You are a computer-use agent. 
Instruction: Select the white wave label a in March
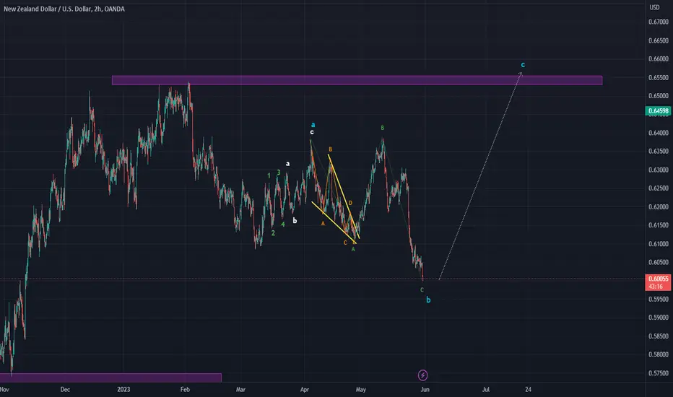(x=287, y=164)
